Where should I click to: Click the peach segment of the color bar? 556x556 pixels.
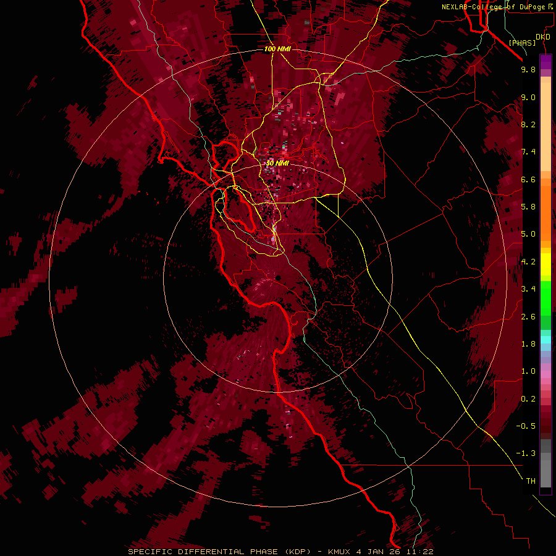coord(545,124)
